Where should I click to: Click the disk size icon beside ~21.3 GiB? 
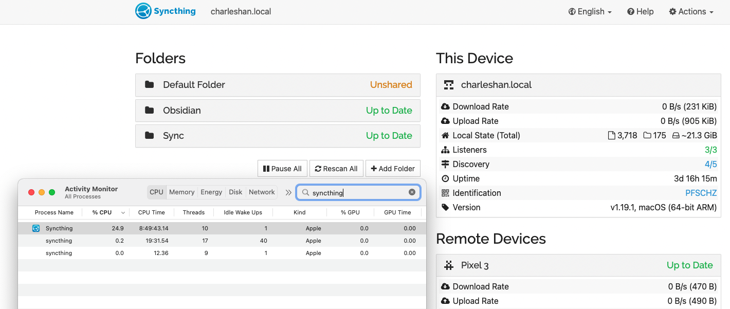[676, 136]
